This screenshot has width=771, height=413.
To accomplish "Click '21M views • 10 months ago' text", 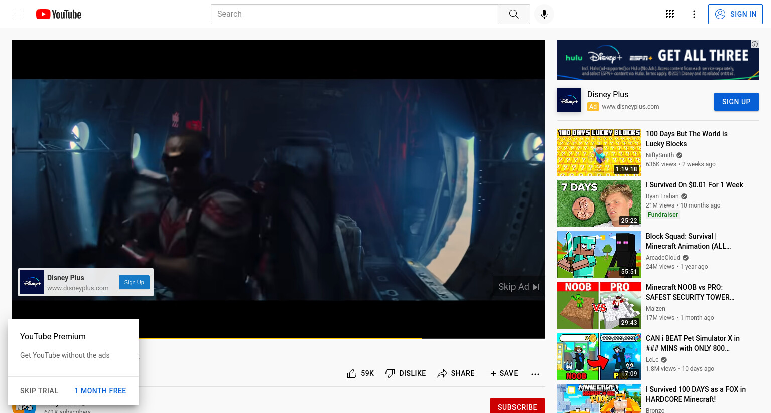I will [x=683, y=205].
